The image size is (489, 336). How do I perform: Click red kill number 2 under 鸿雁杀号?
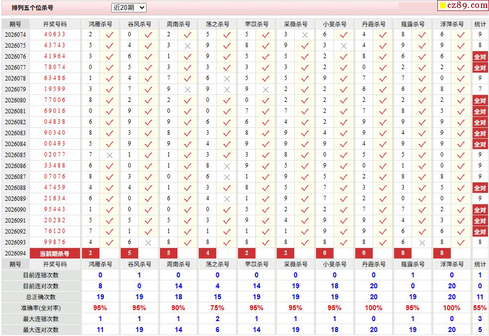[90, 253]
